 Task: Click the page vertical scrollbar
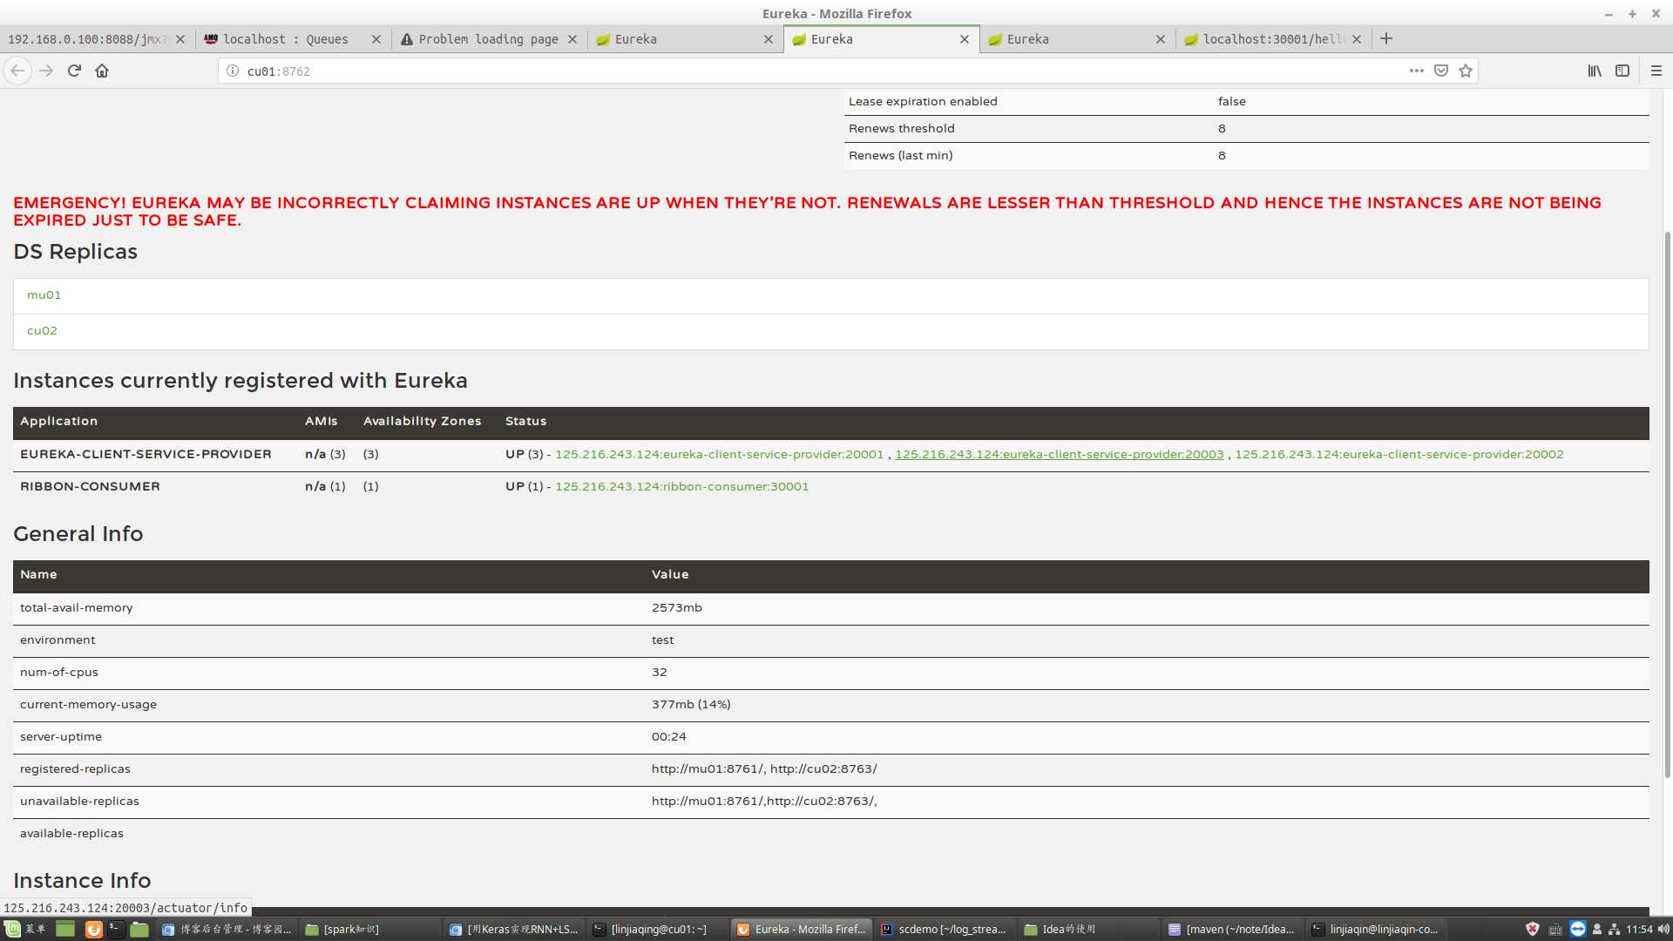(1667, 503)
